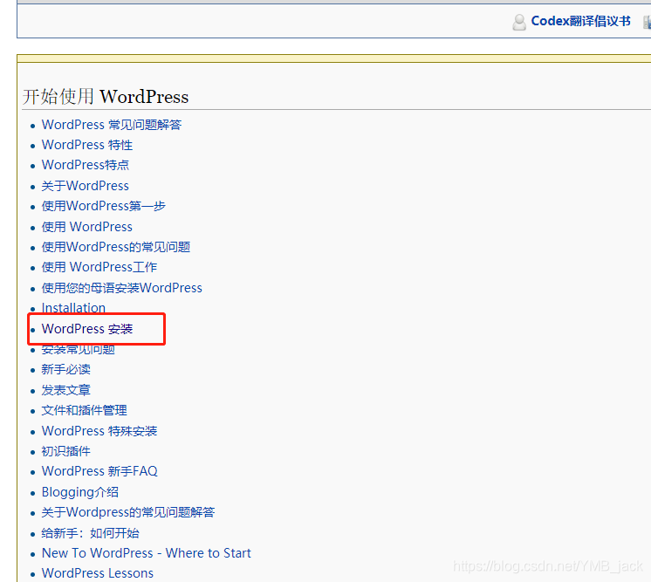Open the WordPress Lessons link

(97, 573)
